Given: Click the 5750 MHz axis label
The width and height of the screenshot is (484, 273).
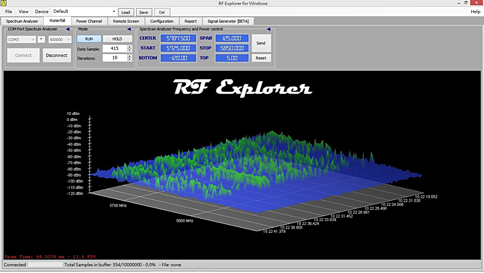Looking at the screenshot, I should pos(118,205).
